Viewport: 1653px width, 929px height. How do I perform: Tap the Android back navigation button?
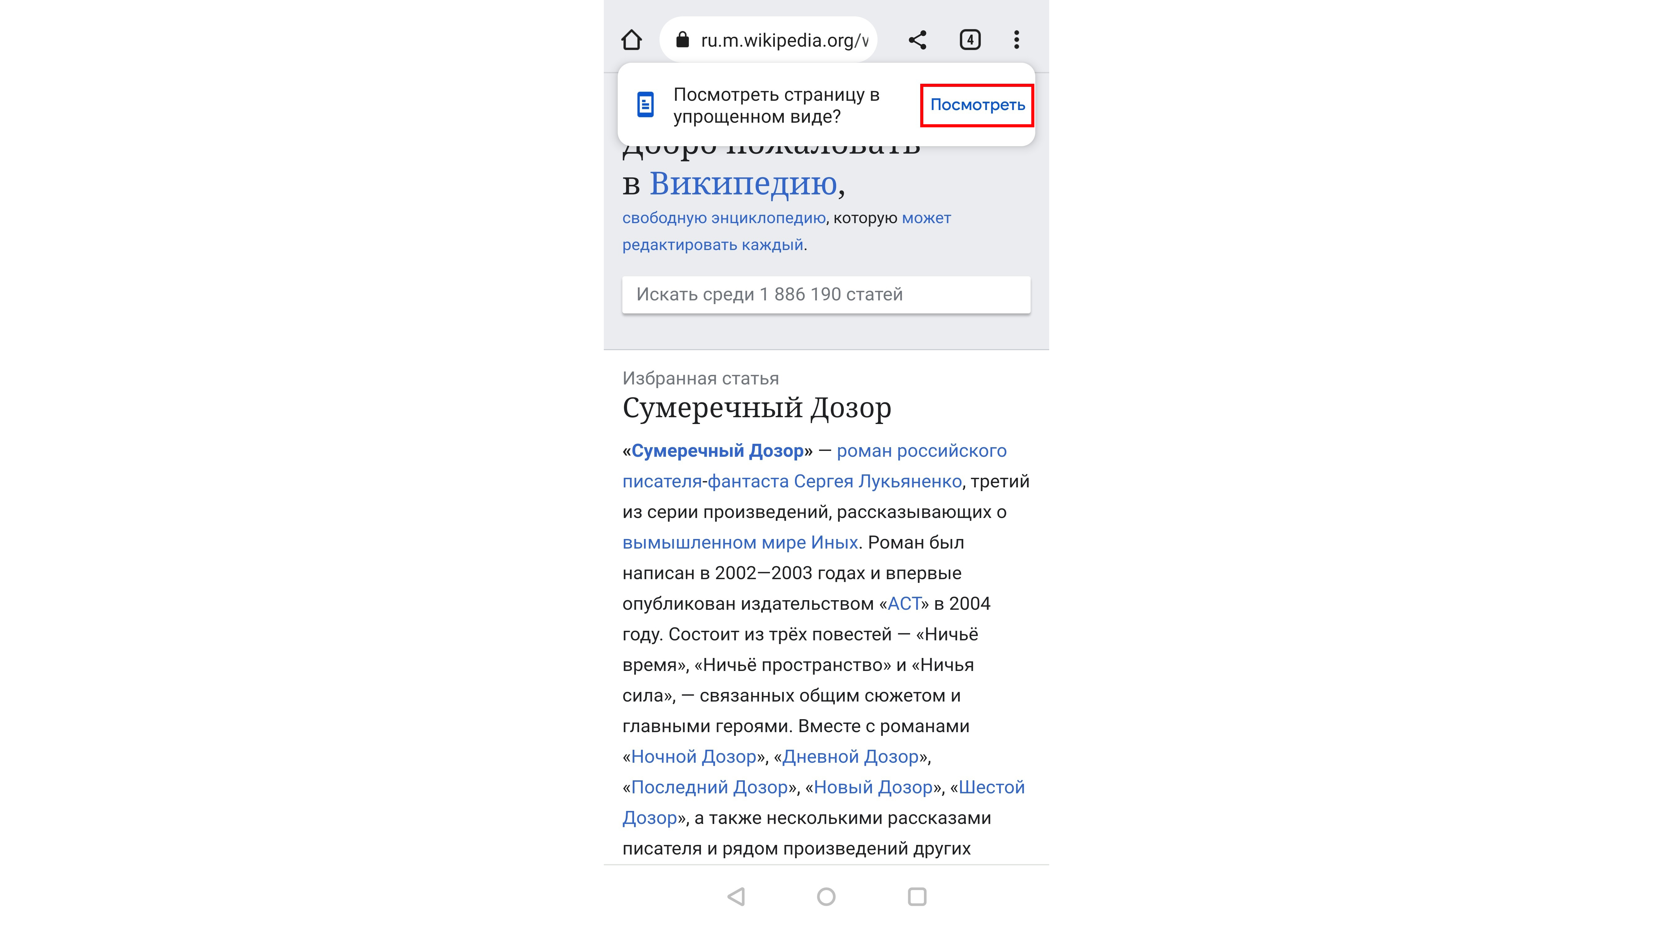736,896
